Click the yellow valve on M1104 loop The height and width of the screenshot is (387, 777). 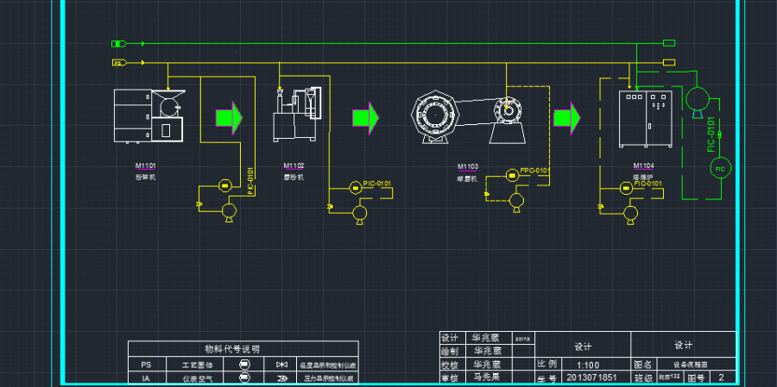point(601,206)
